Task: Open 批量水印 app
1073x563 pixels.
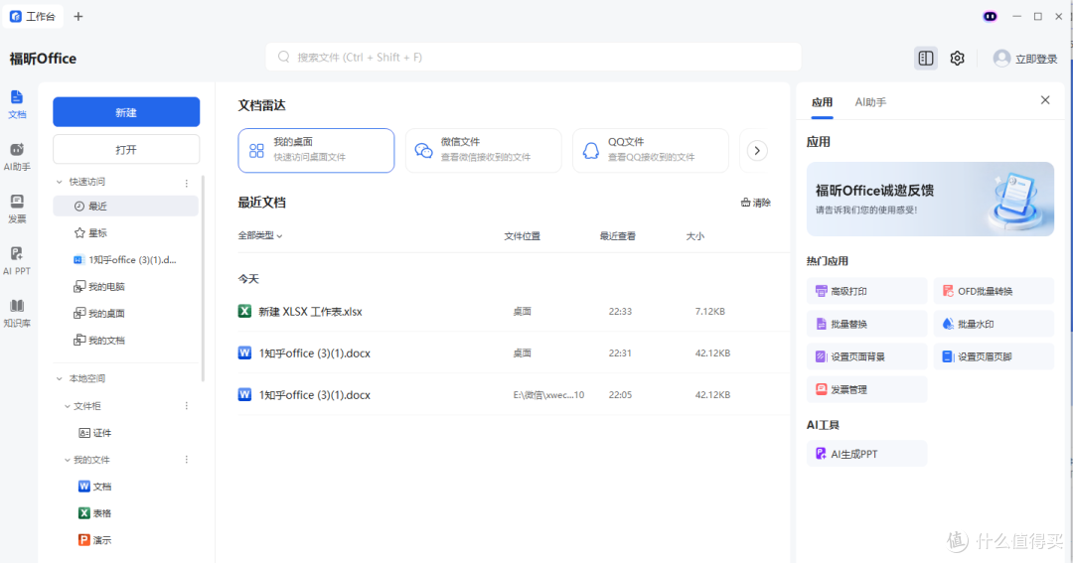Action: coord(993,324)
